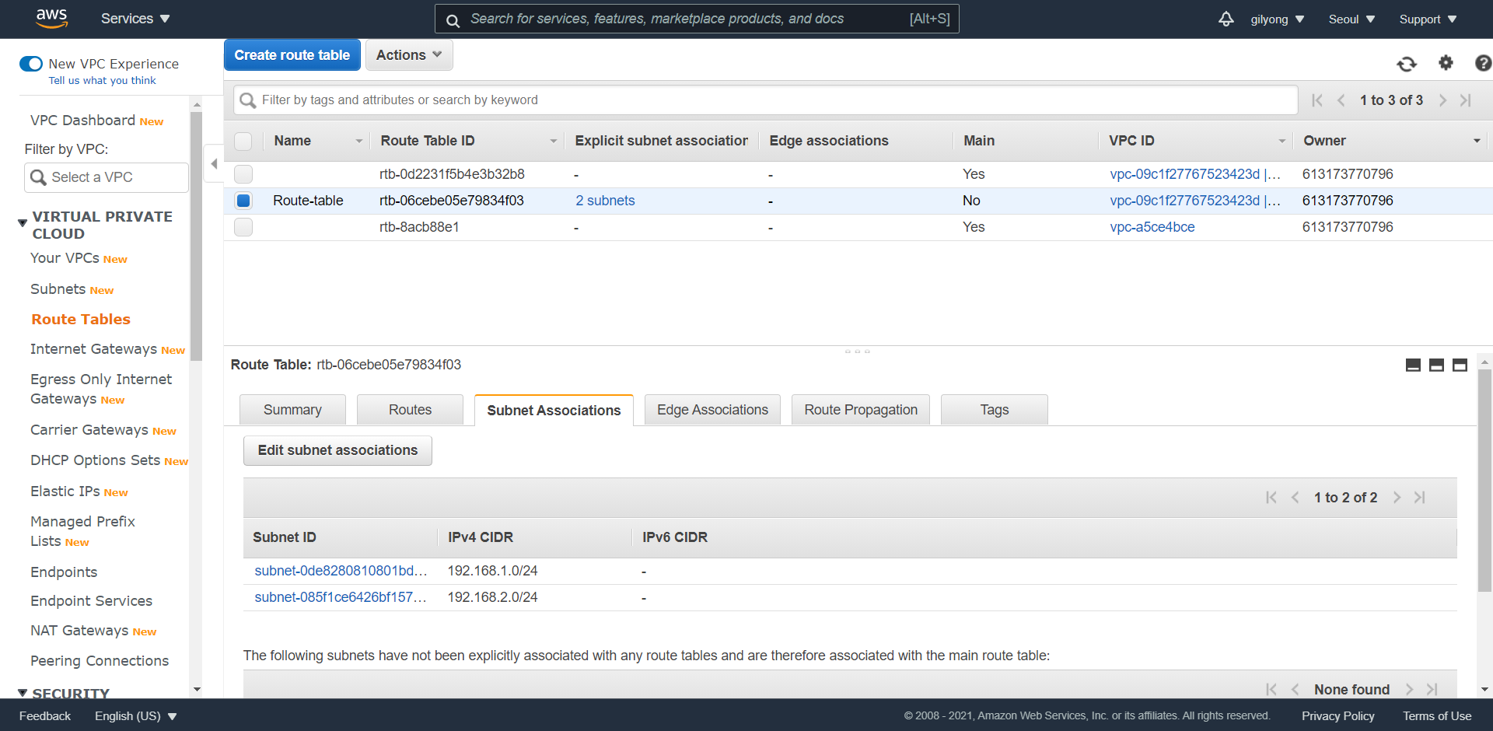Click the Feedback footer link

click(x=45, y=716)
